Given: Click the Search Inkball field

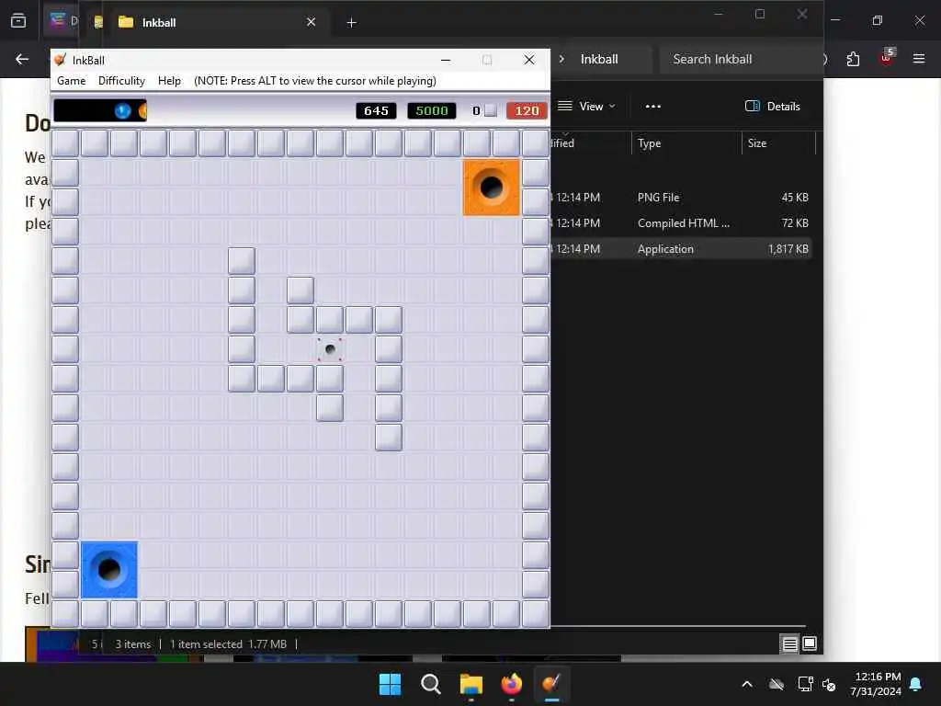Looking at the screenshot, I should click(x=742, y=59).
